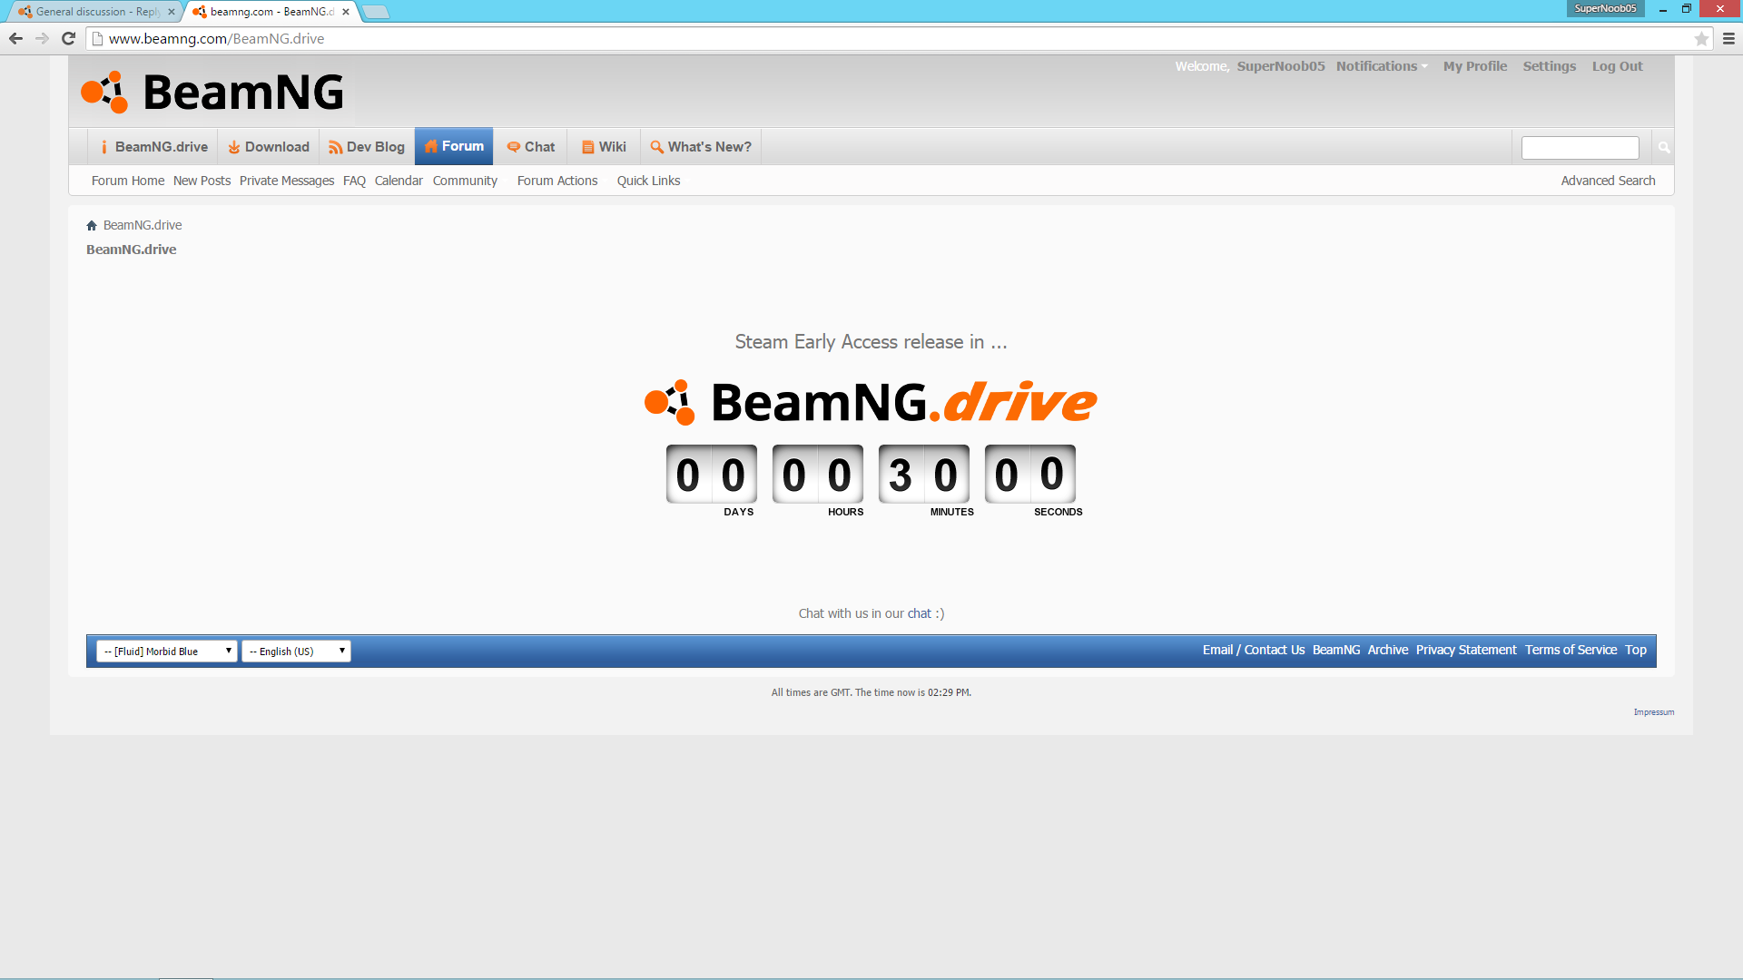Open the Community dropdown menu

(465, 181)
